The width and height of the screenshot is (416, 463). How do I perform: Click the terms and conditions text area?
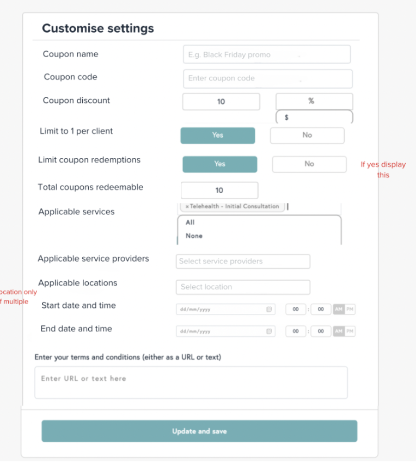191,382
